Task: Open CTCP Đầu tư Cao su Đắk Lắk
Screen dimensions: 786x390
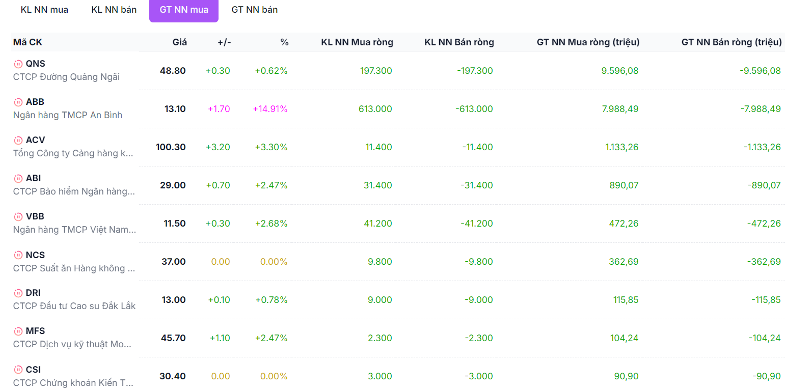Action: pos(74,306)
